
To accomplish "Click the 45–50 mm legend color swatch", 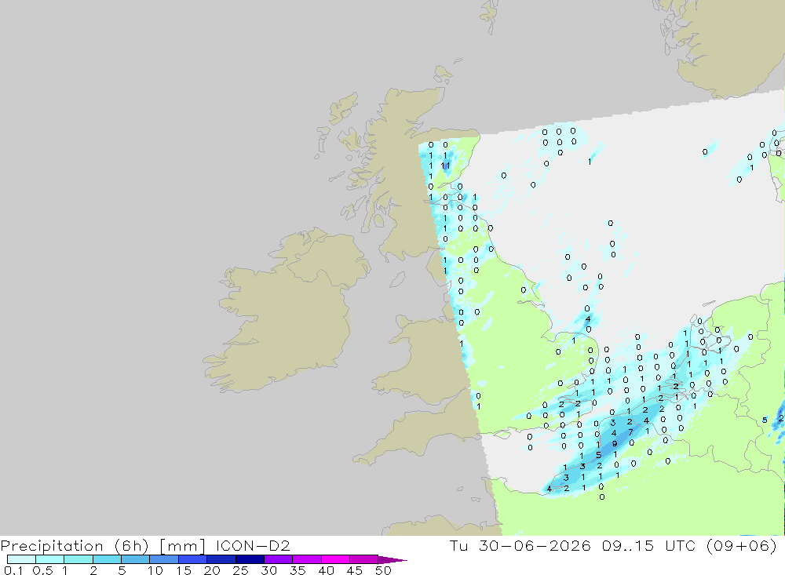I will tap(364, 559).
